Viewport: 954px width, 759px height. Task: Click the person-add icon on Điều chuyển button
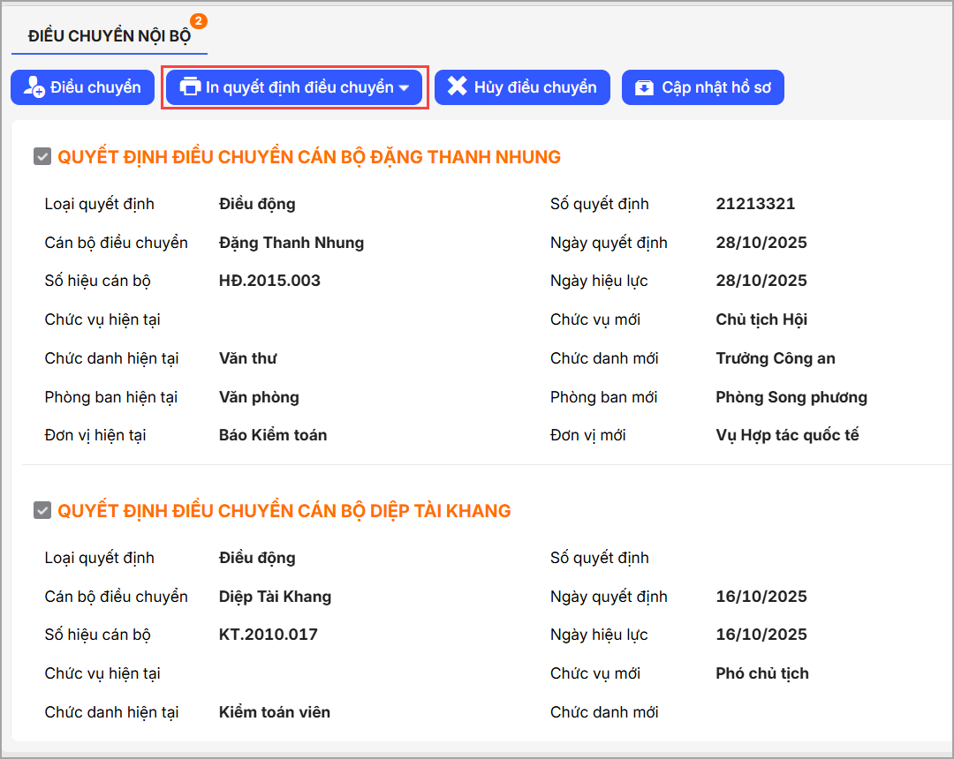coord(34,87)
